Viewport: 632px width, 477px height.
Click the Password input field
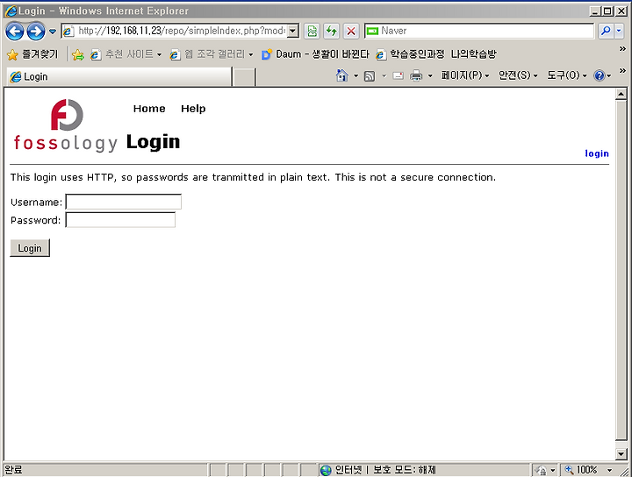(120, 220)
